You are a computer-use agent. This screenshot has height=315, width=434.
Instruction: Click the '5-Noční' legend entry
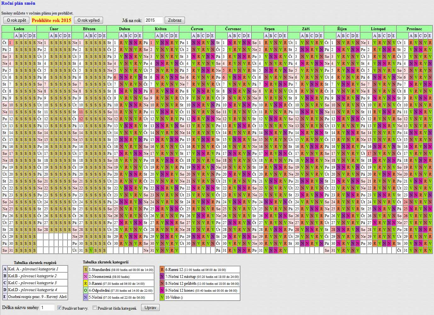(x=121, y=297)
